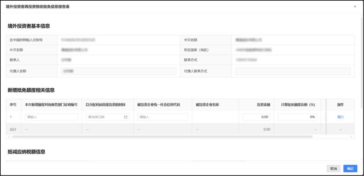364x176 pixels.
Task: Click the 被投资企业统一社会信用代码 input field
Action: pyautogui.click(x=162, y=117)
